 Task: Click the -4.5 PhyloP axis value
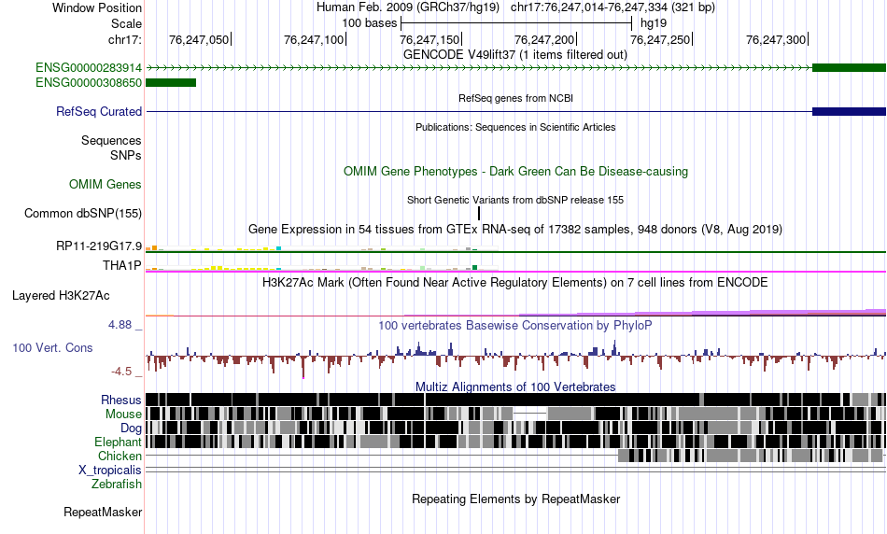[121, 372]
